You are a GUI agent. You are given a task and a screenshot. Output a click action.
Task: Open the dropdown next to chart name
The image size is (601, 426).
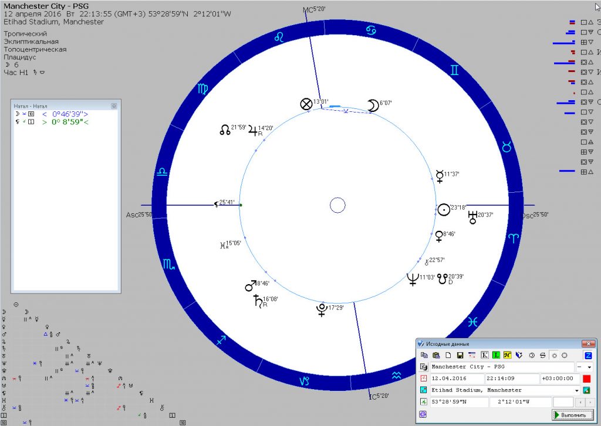click(x=589, y=367)
